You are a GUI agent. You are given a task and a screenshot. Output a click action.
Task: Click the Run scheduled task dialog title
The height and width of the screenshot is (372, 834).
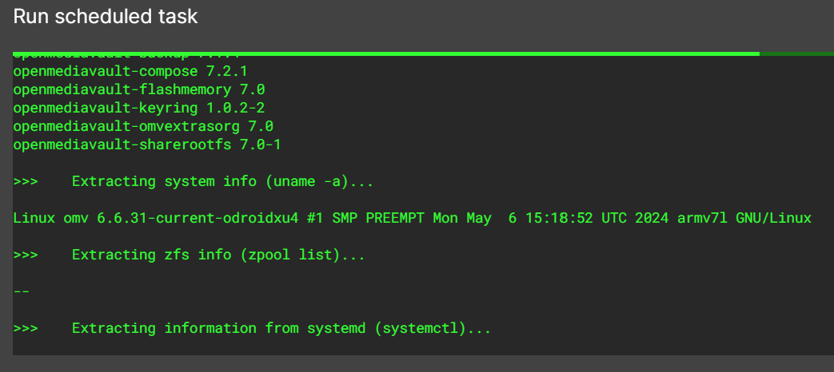[x=106, y=17]
